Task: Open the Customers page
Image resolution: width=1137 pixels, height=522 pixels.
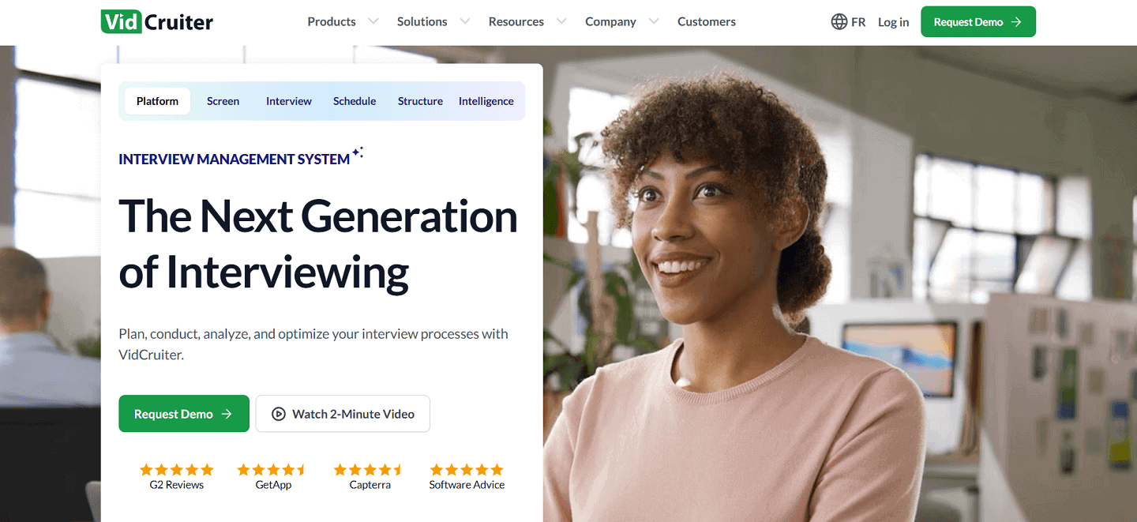Action: click(706, 21)
